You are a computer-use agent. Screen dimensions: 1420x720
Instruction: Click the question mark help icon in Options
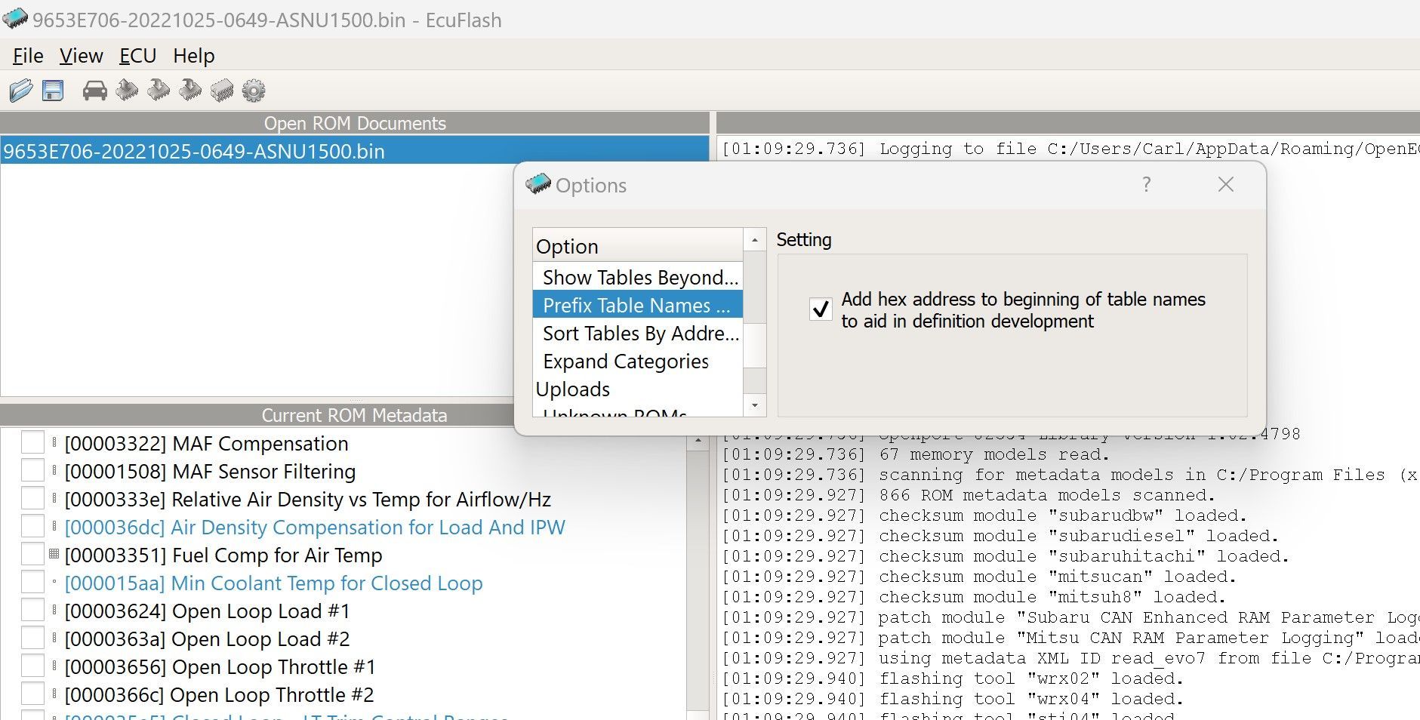[x=1146, y=185]
